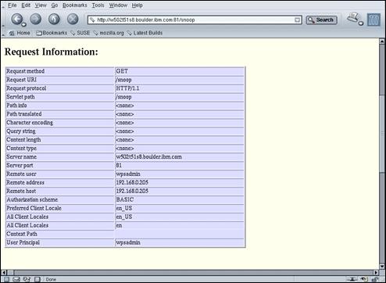
Task: Click the horizontal scrollbar left arrow
Action: (4, 273)
